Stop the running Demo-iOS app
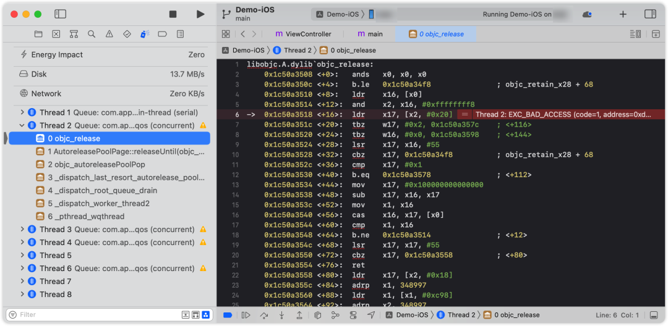The width and height of the screenshot is (668, 326). 173,14
